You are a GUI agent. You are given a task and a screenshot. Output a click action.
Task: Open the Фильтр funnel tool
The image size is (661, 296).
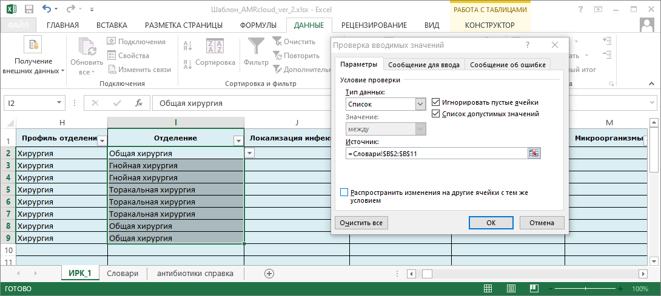point(256,52)
